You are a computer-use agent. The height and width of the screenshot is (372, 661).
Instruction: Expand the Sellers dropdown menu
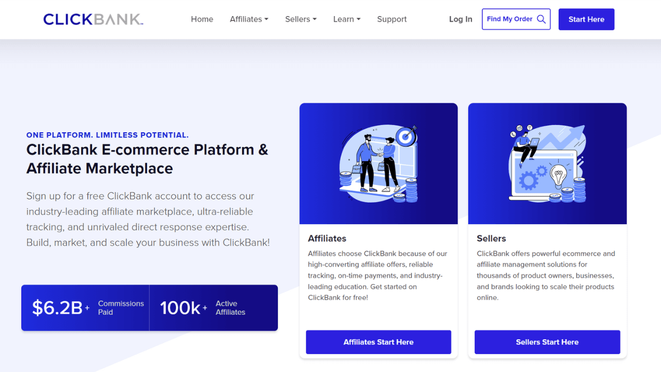pos(301,19)
